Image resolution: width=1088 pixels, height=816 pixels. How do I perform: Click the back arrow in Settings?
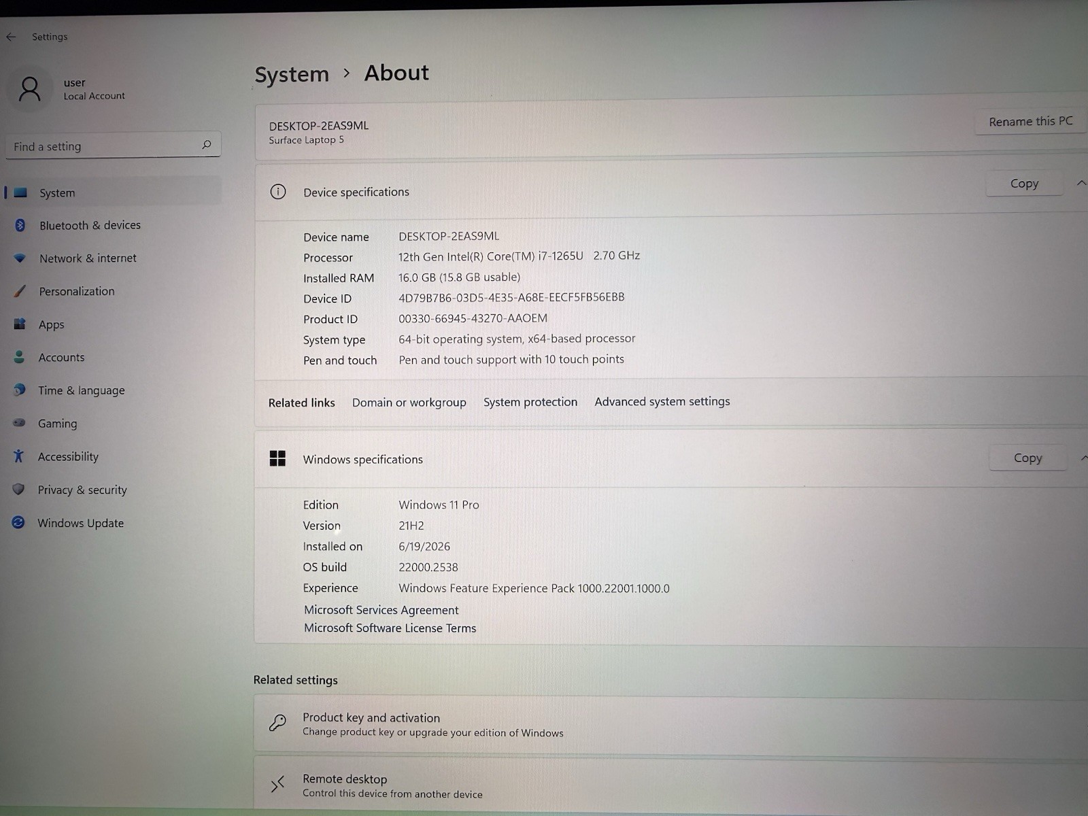(11, 37)
